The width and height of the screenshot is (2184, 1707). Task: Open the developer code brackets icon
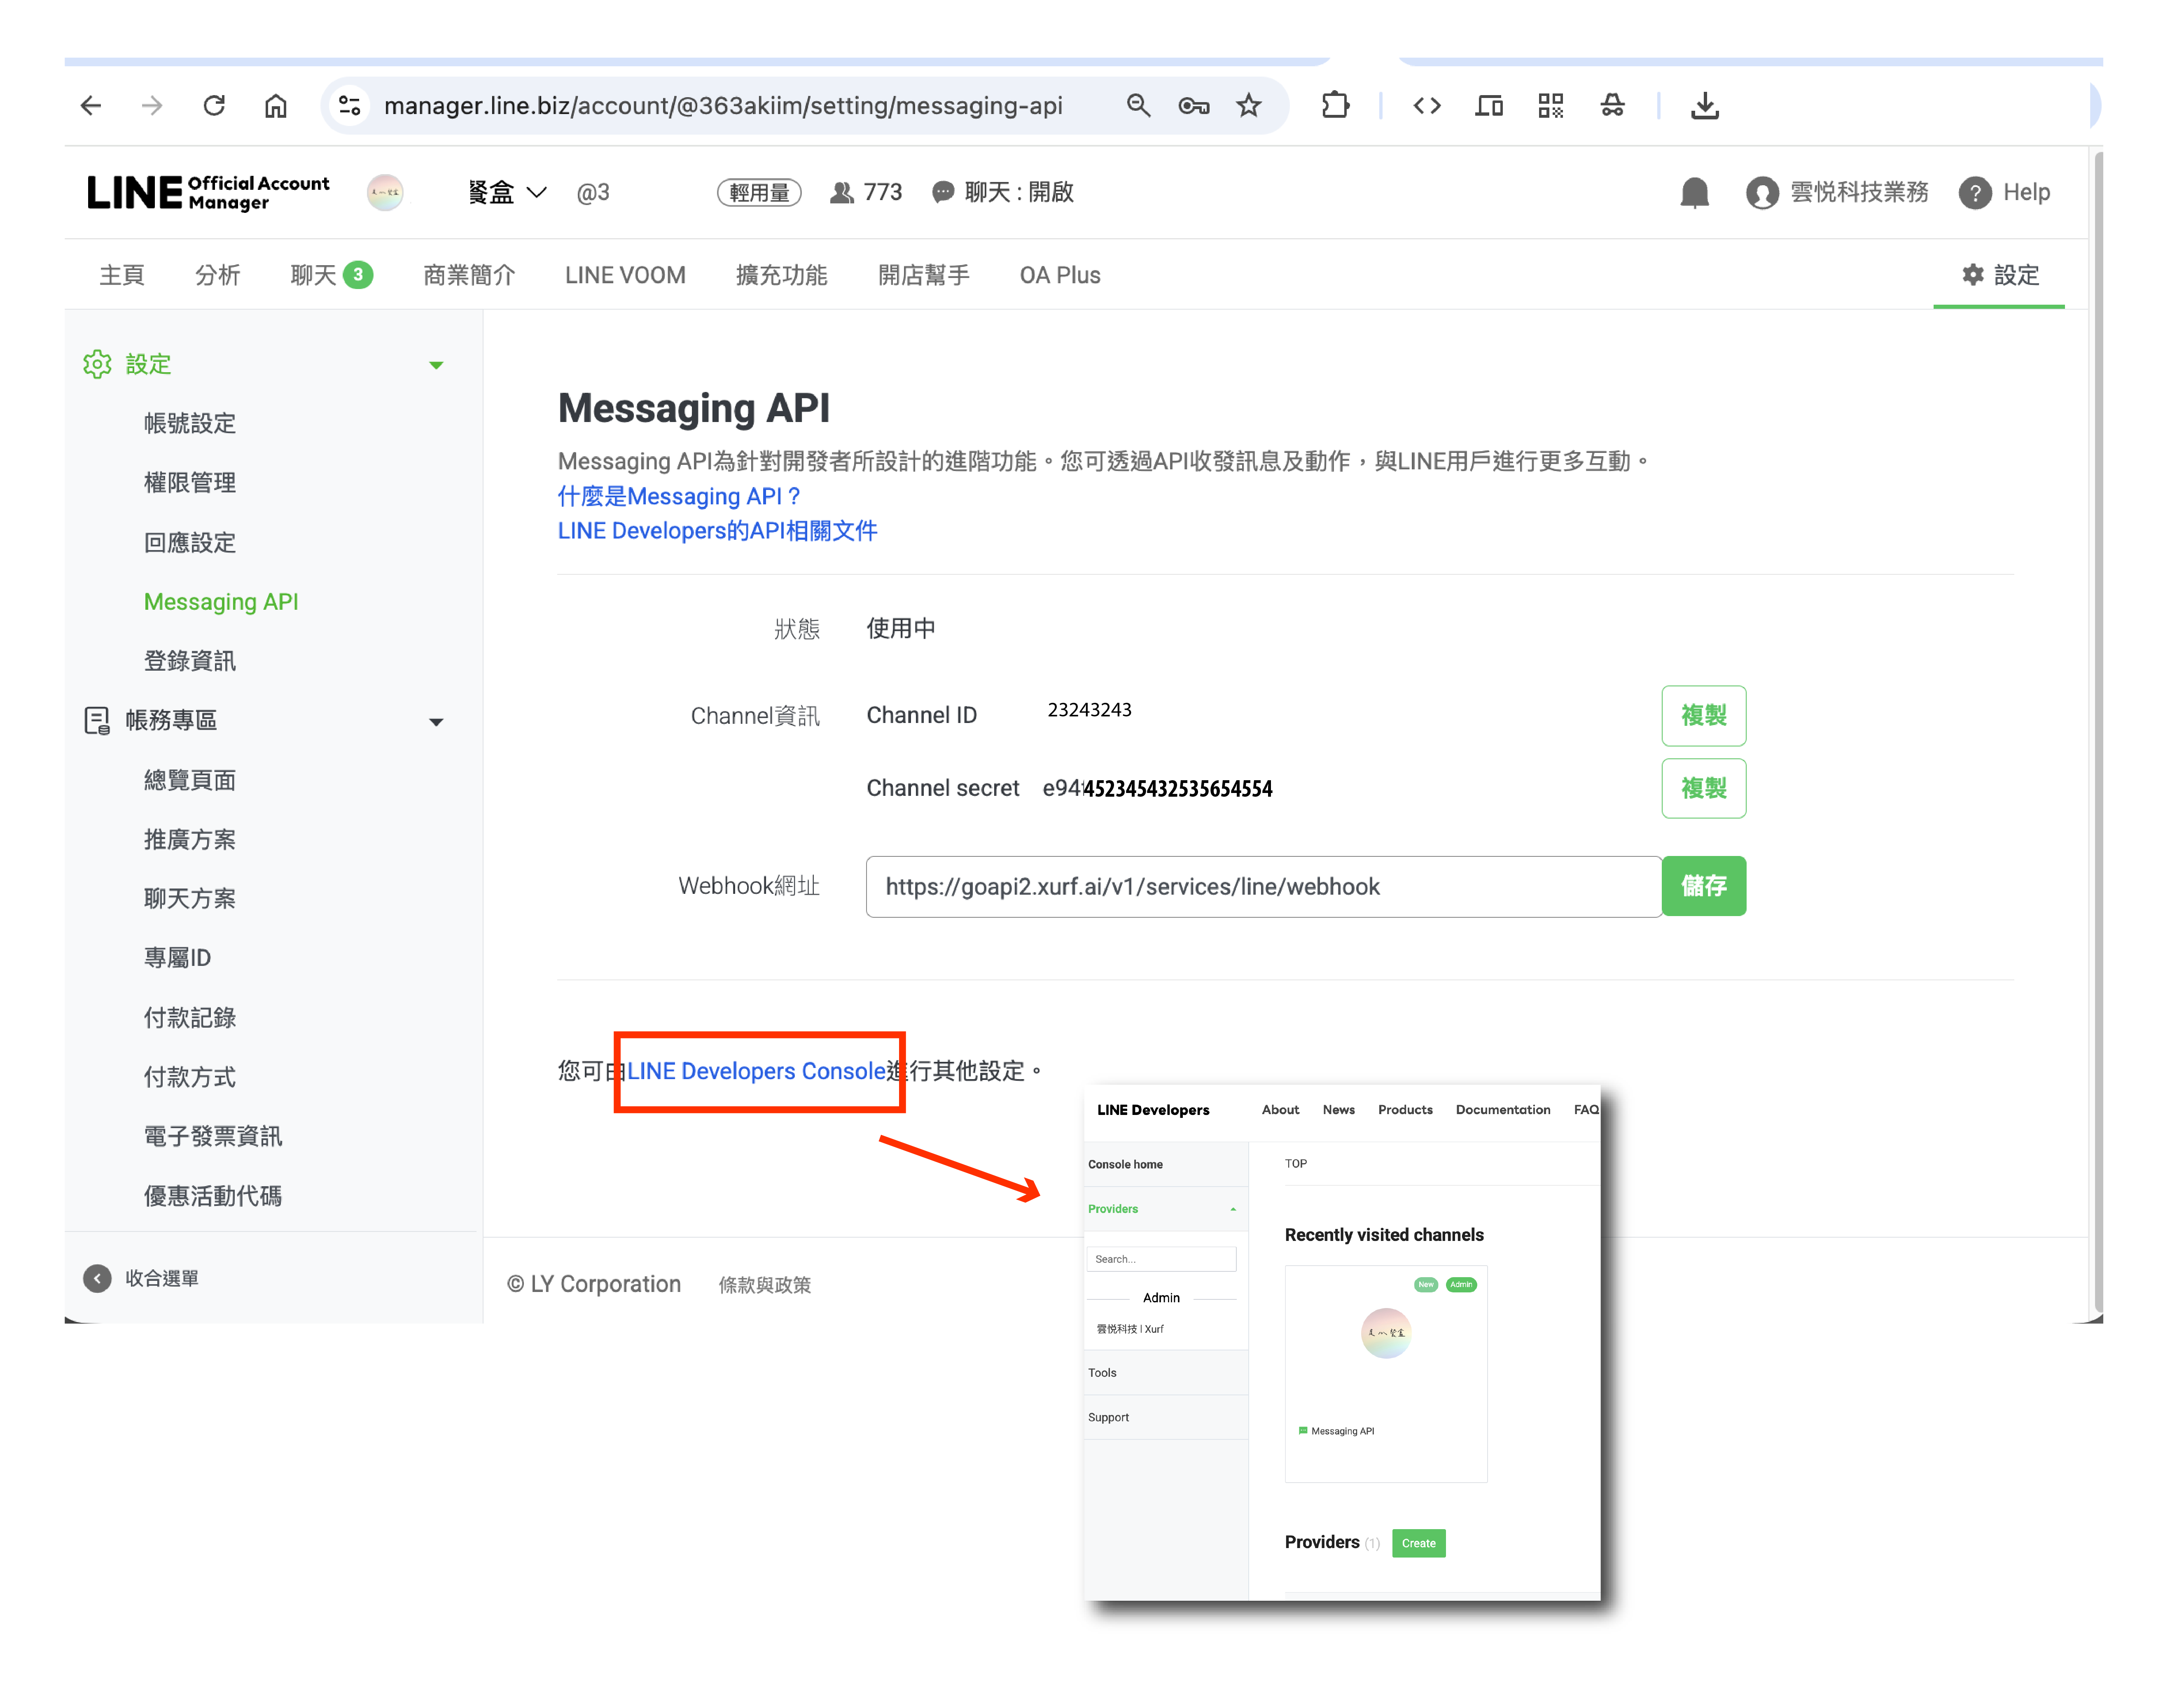(1427, 105)
